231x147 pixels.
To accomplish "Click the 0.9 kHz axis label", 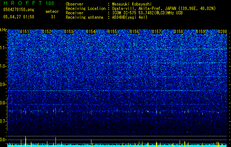I will pyautogui.click(x=3, y=85).
